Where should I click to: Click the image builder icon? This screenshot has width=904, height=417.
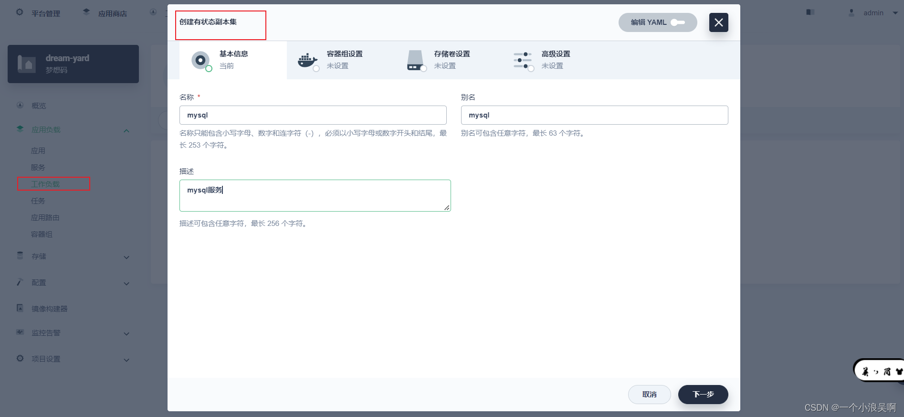[x=20, y=308]
